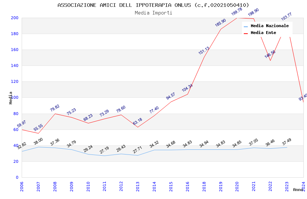Click the 2008 year axis label
The width and height of the screenshot is (307, 199).
55,186
